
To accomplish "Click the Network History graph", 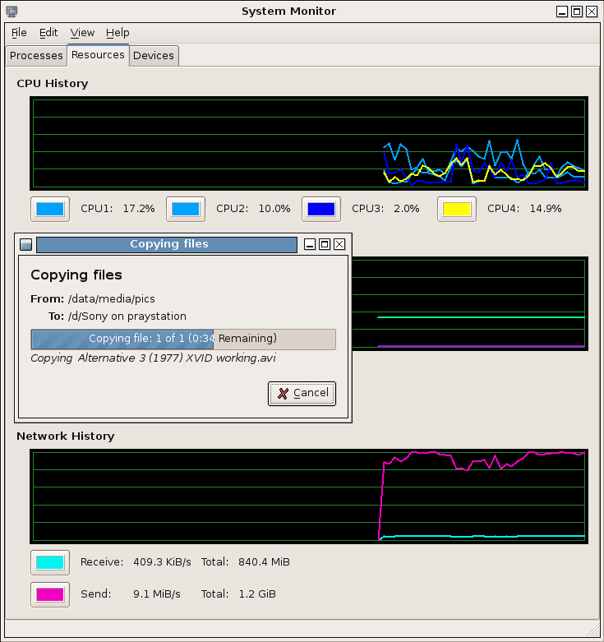I will click(309, 497).
